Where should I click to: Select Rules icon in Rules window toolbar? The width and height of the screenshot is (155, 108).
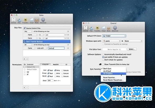click(x=37, y=20)
